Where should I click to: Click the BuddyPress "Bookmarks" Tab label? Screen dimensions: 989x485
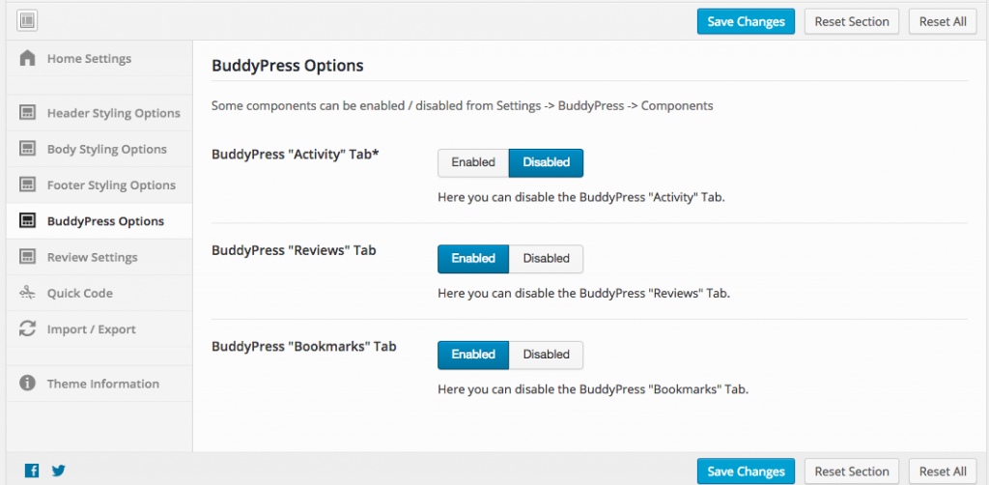304,346
